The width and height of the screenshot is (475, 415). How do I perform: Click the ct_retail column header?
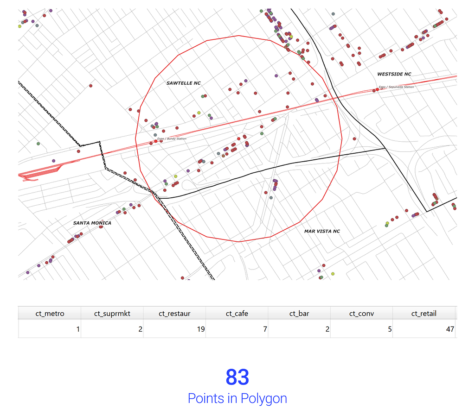(424, 314)
